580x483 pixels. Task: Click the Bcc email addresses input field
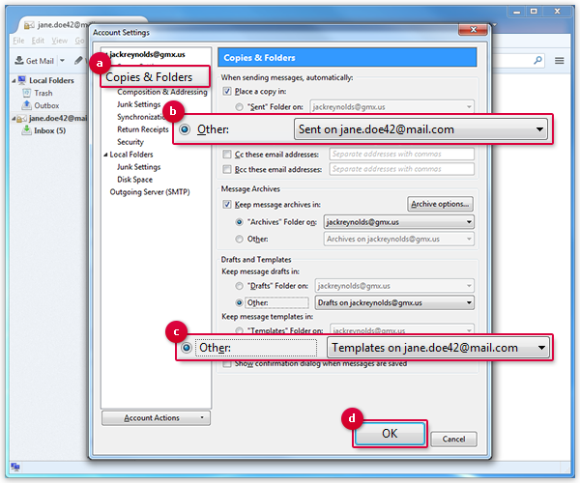coord(400,171)
